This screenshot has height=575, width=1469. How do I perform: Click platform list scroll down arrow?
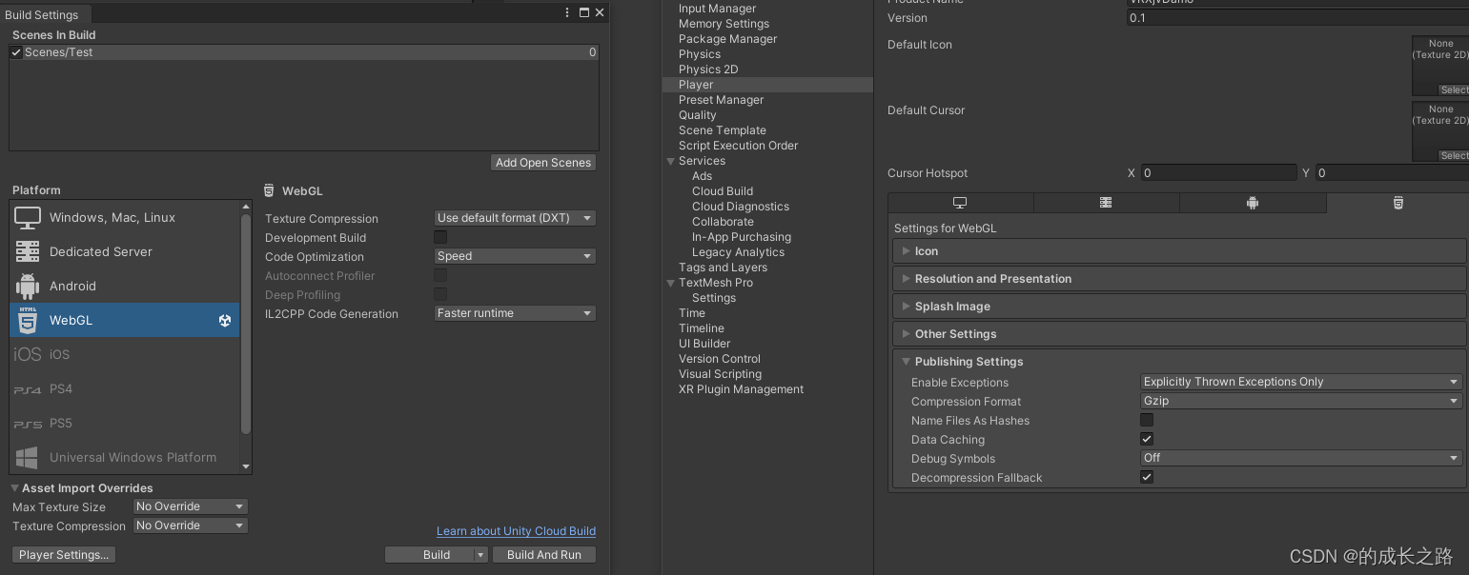click(246, 466)
